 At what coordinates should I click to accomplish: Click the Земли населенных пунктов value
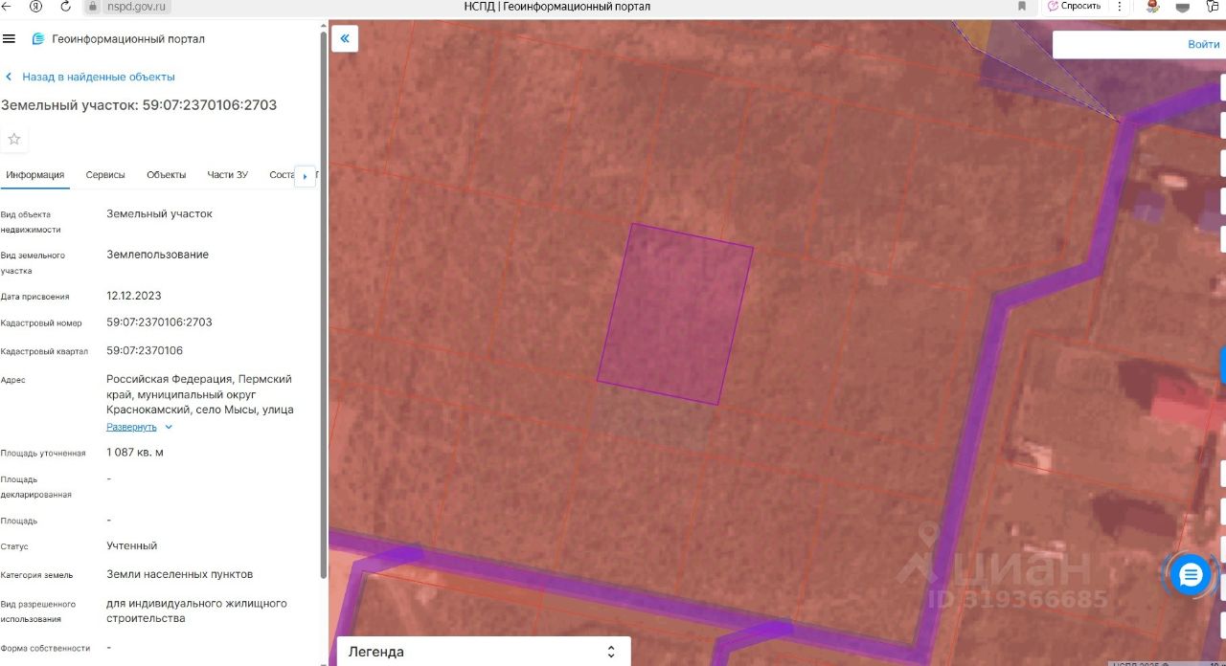180,575
